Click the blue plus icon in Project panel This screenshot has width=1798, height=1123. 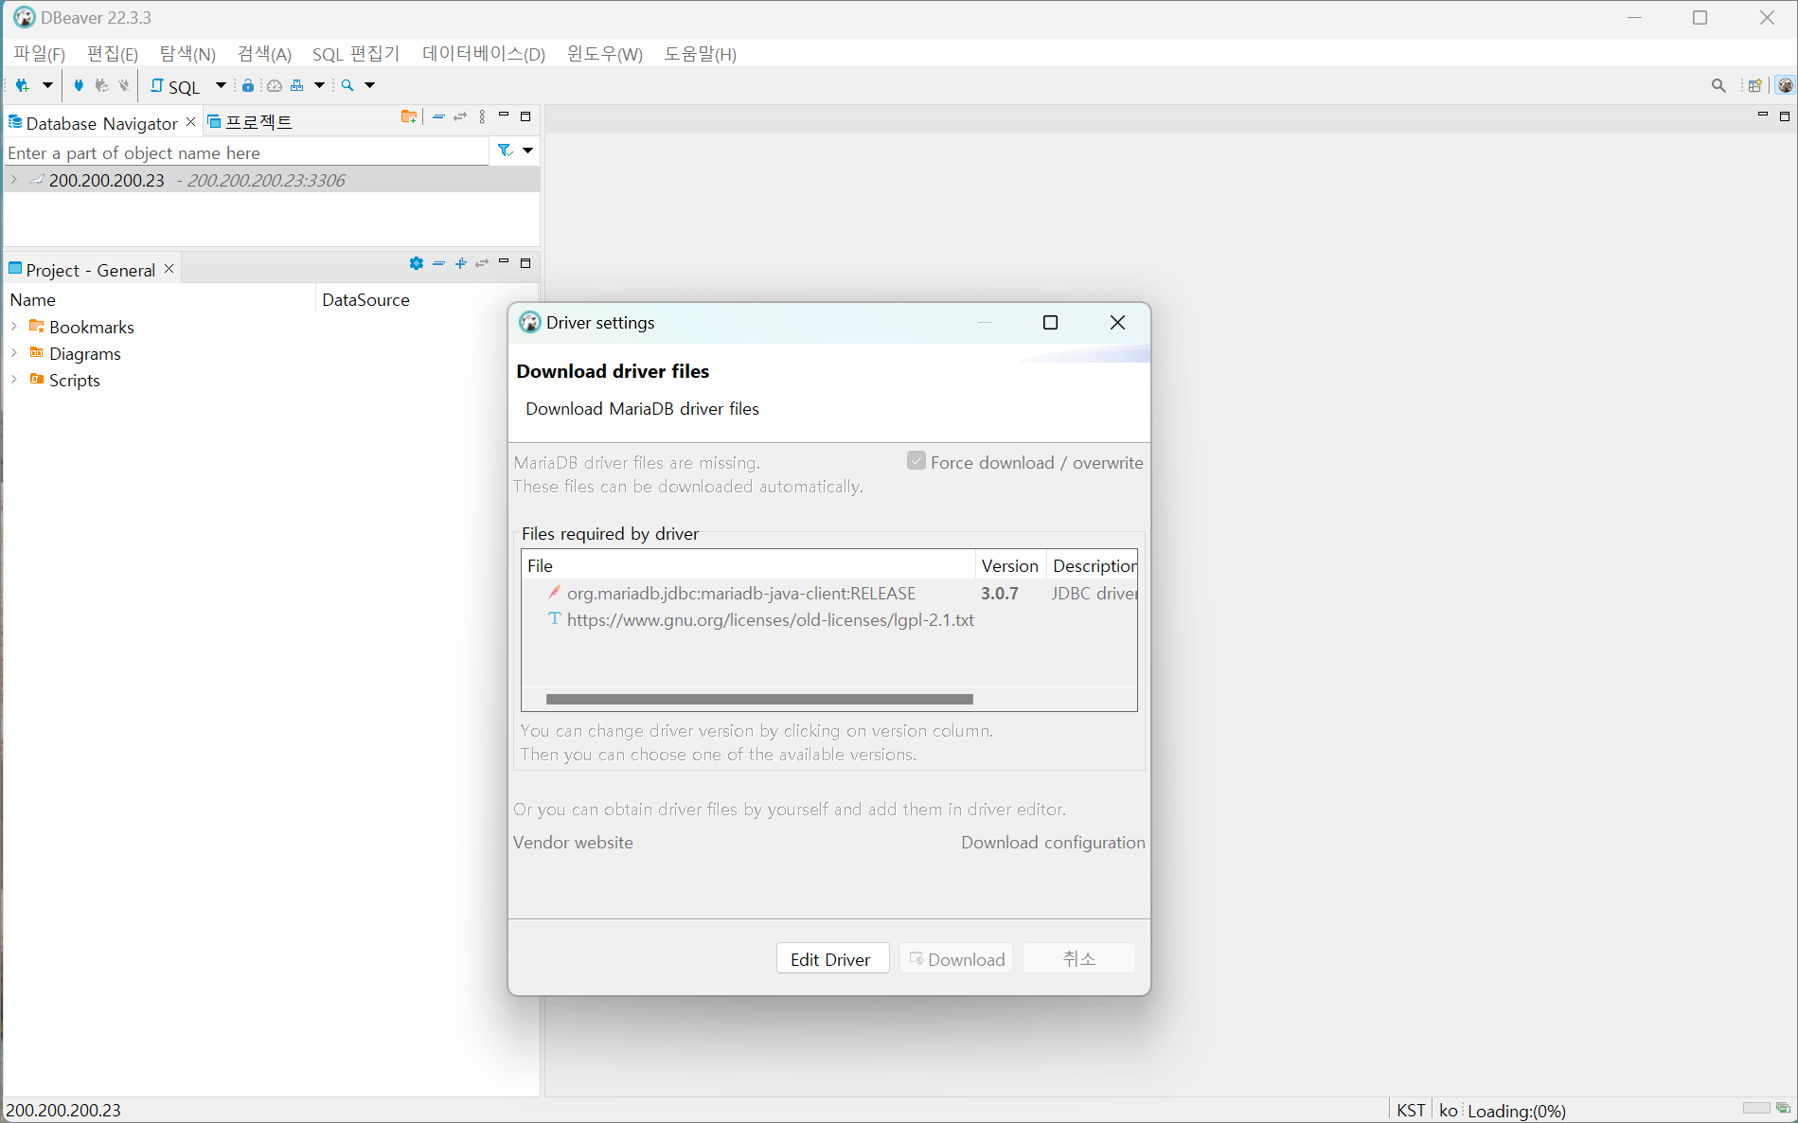460,263
